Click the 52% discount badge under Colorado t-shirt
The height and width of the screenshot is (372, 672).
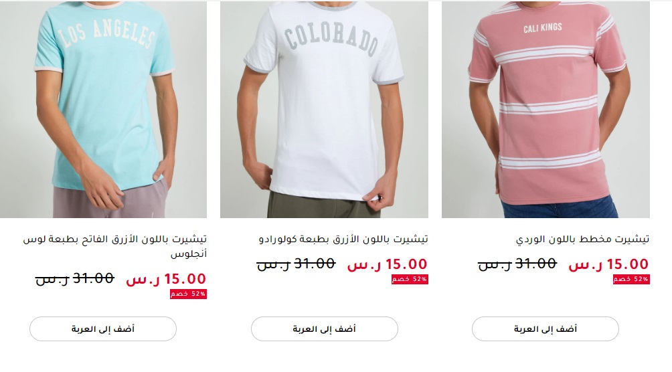410,280
